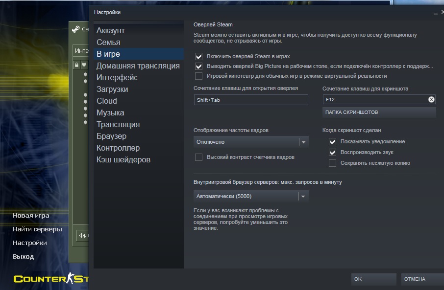Open the 'Трансляция' settings section
This screenshot has width=444, height=290.
click(139, 124)
